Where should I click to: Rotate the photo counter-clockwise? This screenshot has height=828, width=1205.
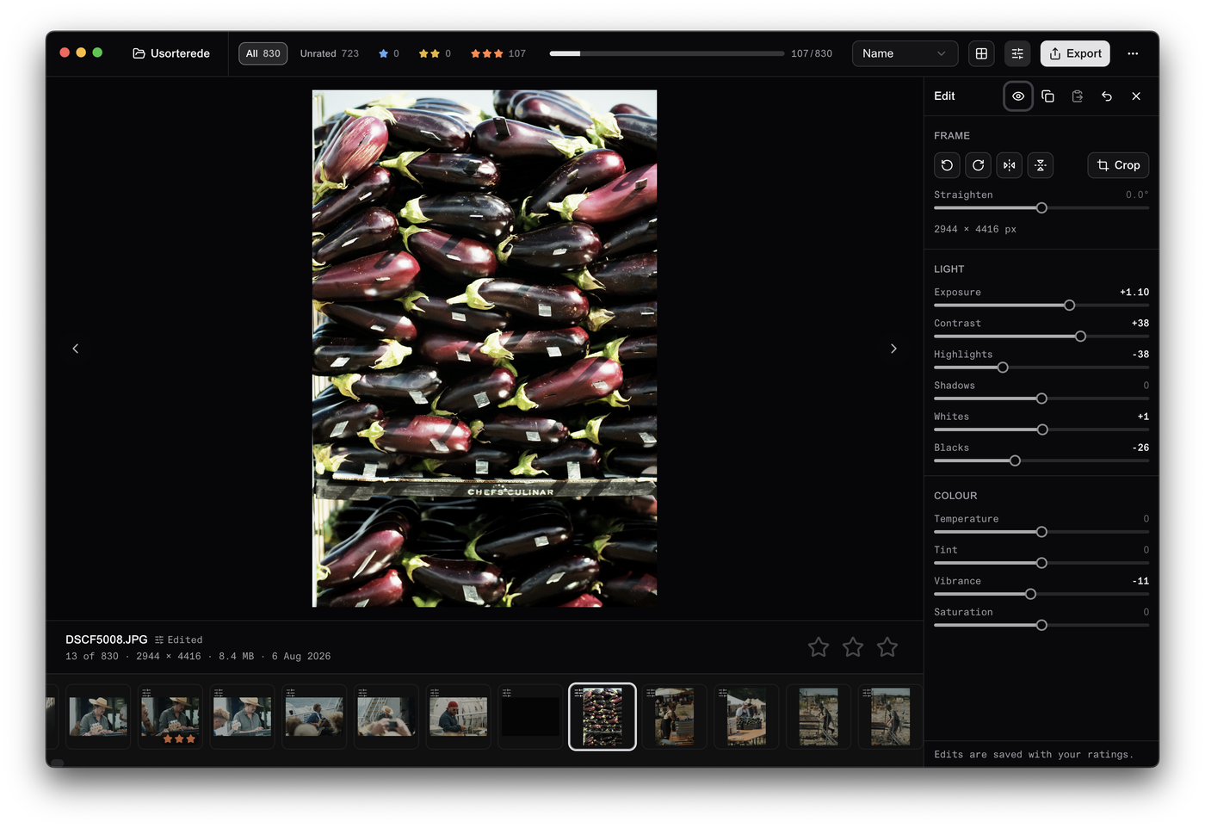click(x=947, y=165)
